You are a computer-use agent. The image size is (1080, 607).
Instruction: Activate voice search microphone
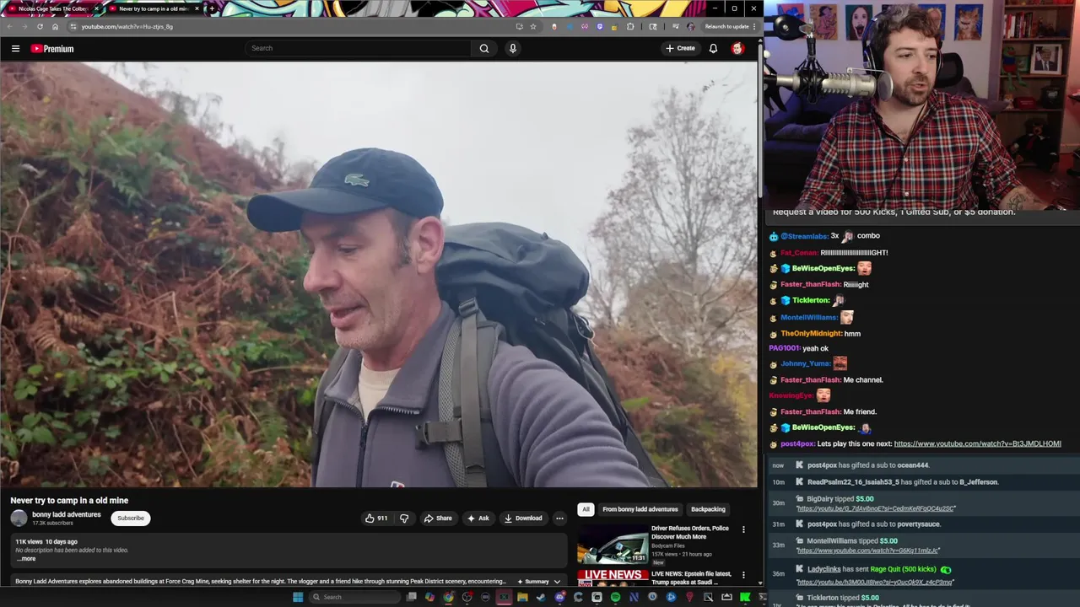(512, 48)
